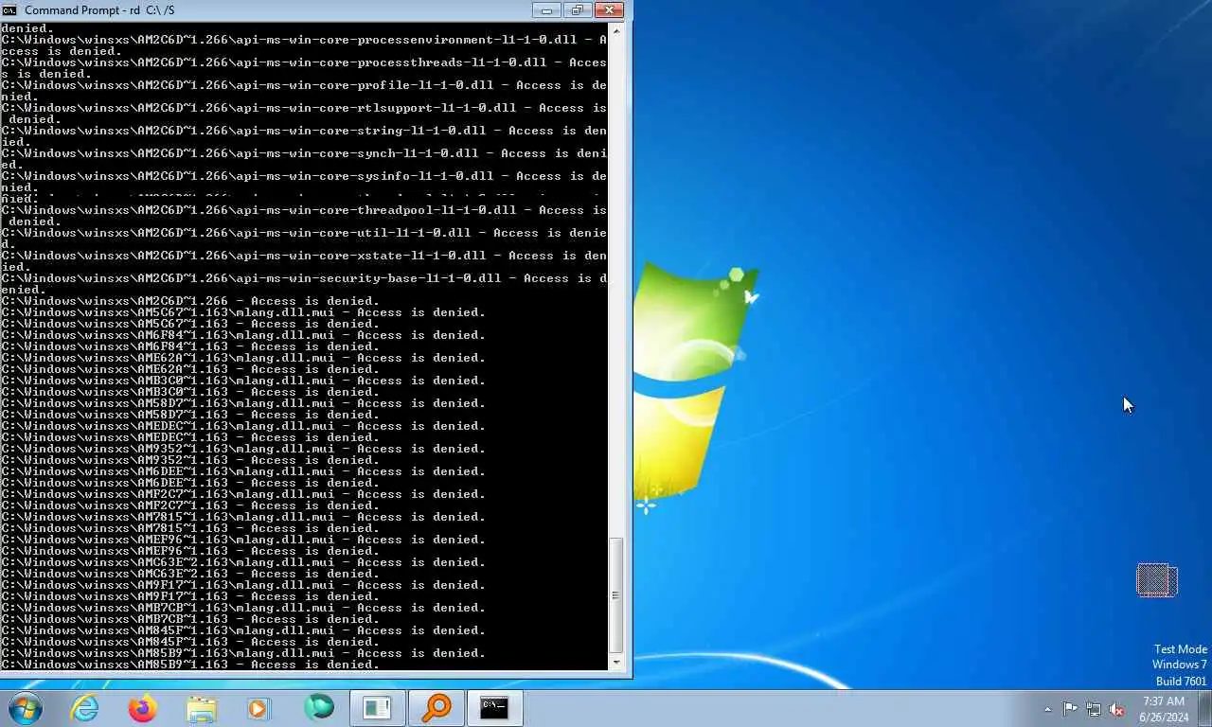Select the blank shaded desktop icon
The image size is (1212, 727).
(x=1157, y=580)
